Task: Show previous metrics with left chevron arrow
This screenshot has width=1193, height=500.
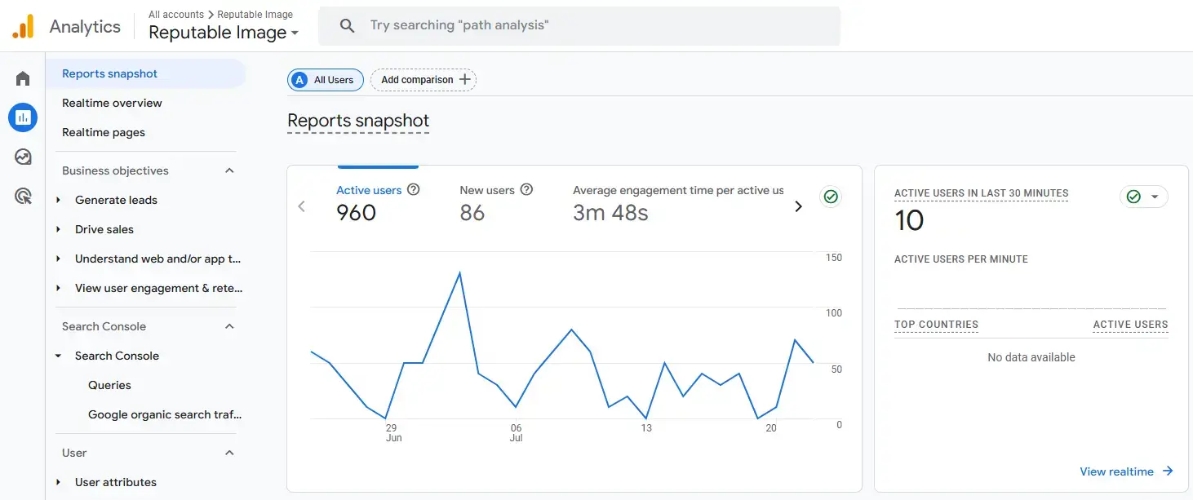Action: 302,206
